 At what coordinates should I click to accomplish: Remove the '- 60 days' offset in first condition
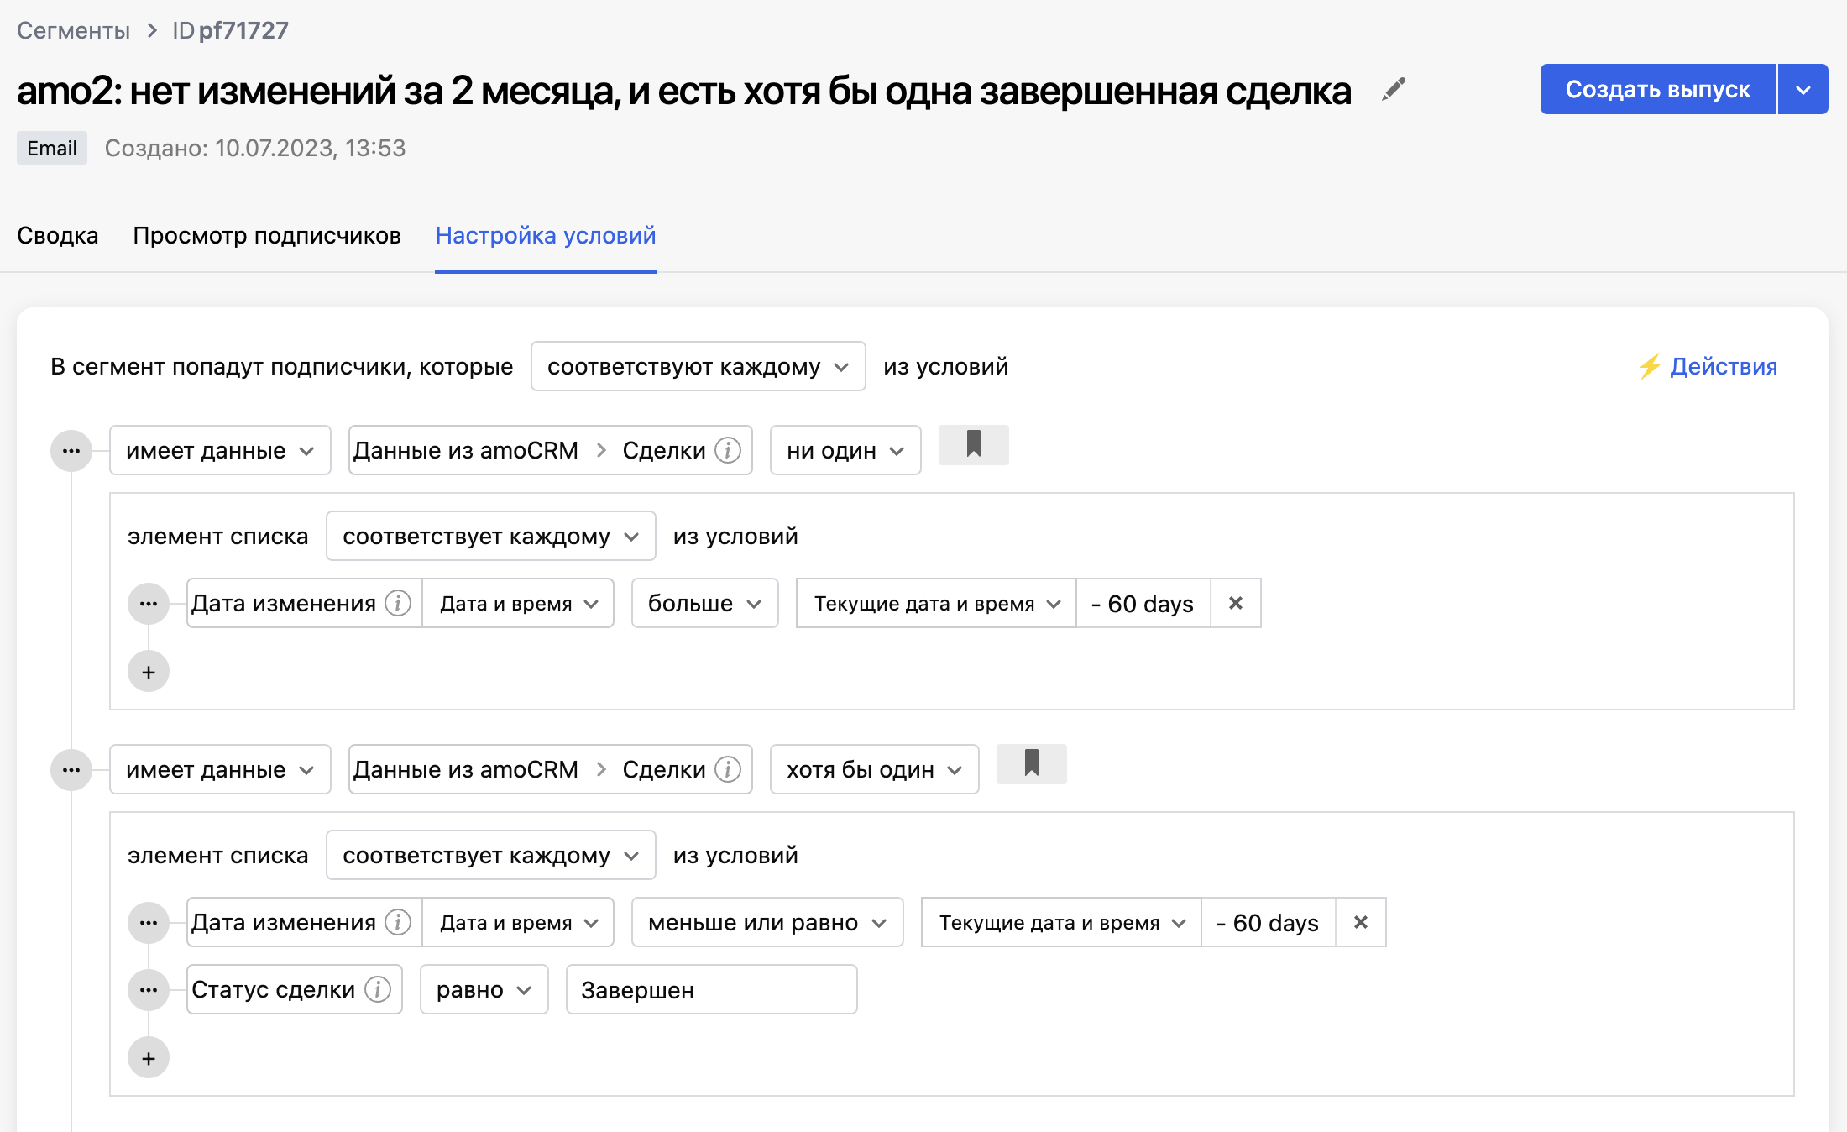(x=1235, y=603)
